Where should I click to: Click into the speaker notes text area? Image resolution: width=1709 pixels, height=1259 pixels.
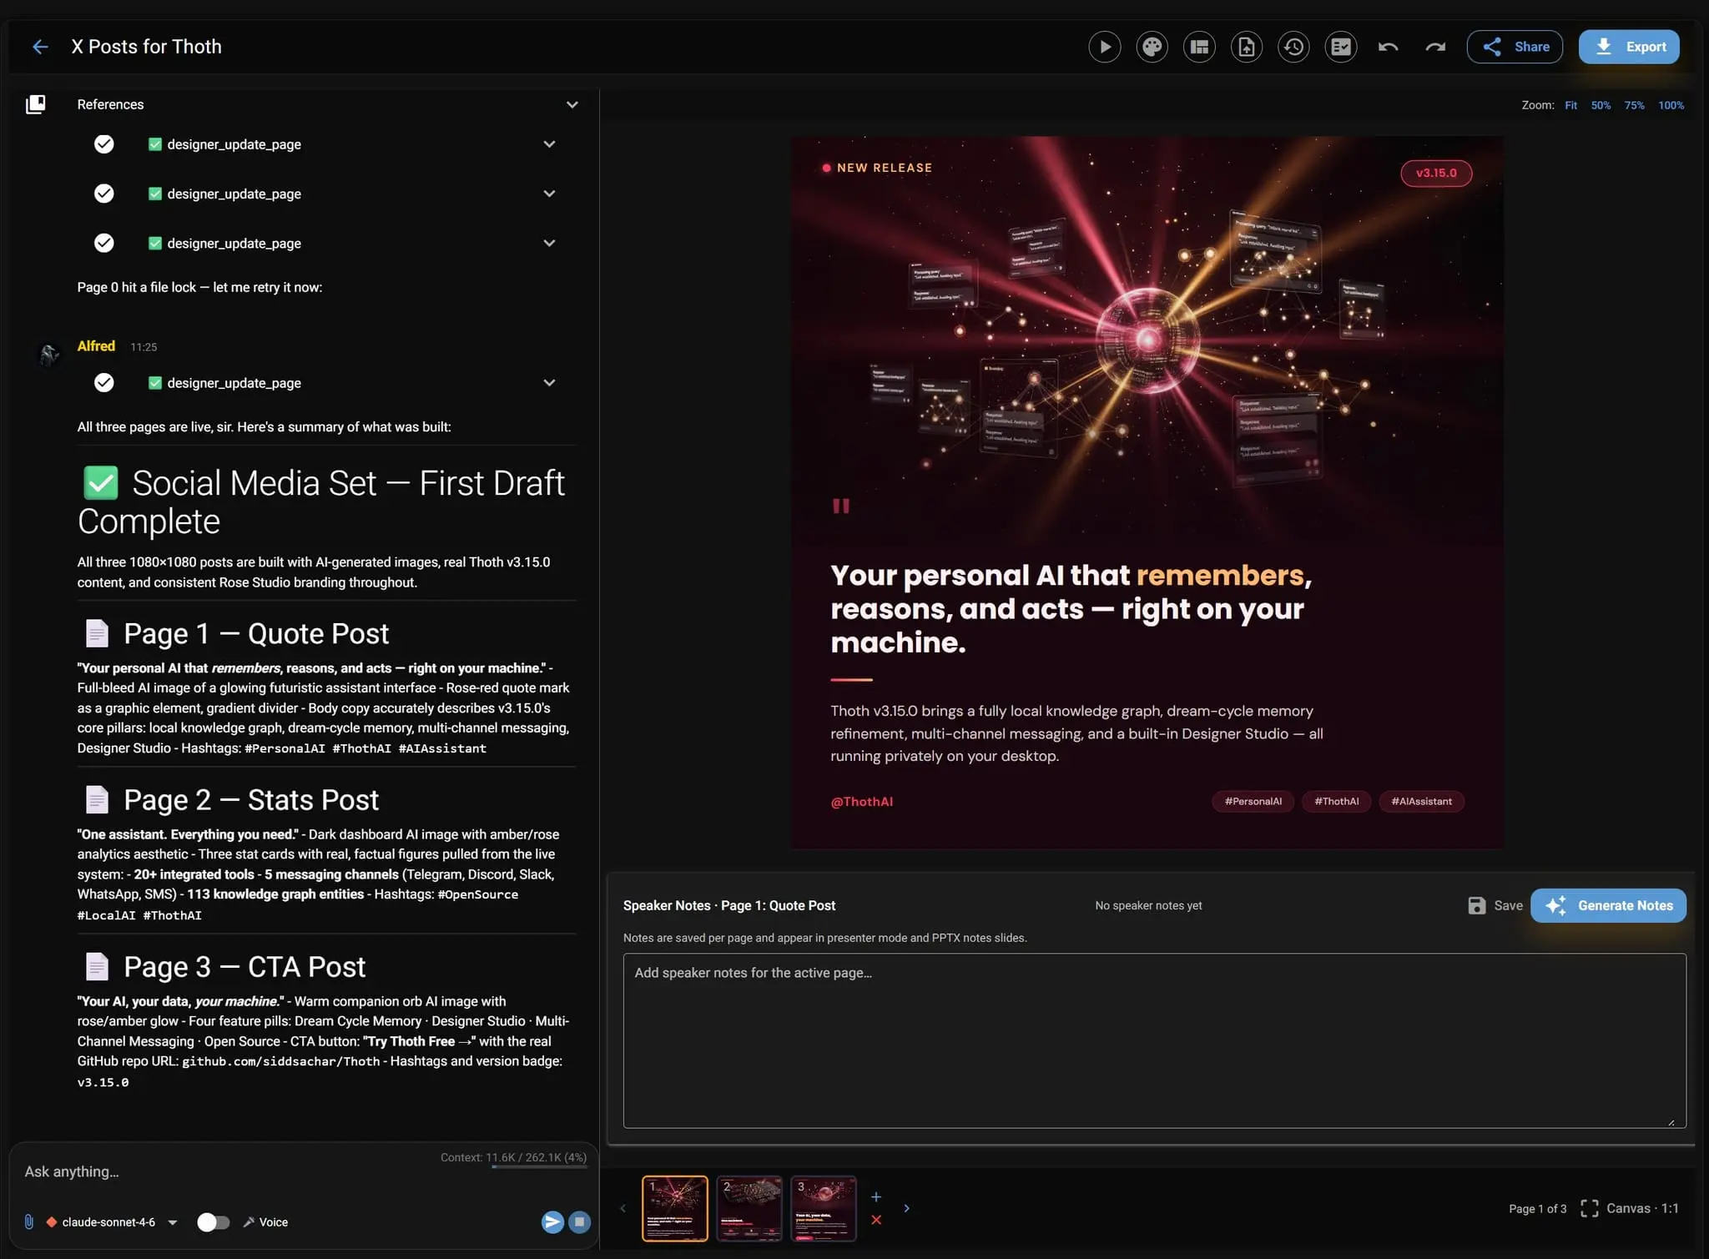[1154, 1040]
